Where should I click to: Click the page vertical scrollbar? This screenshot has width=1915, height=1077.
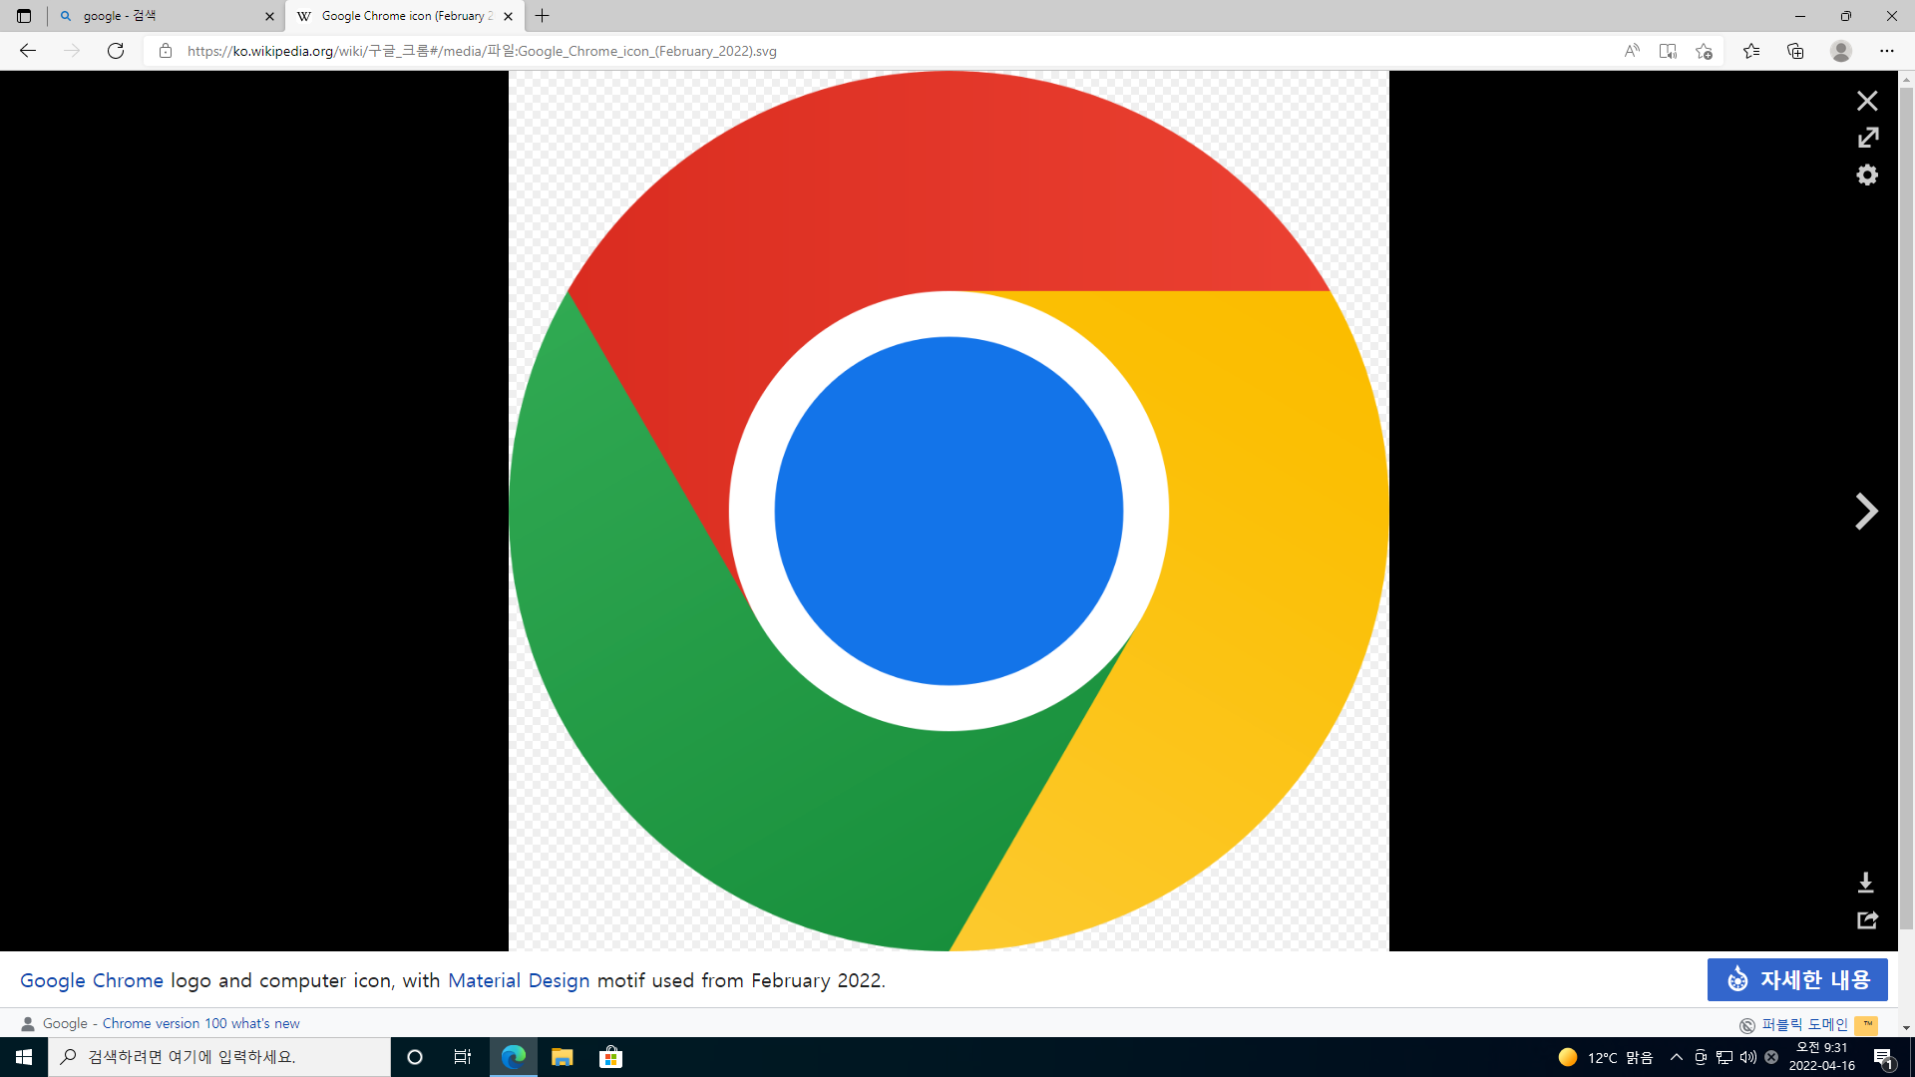1906,509
